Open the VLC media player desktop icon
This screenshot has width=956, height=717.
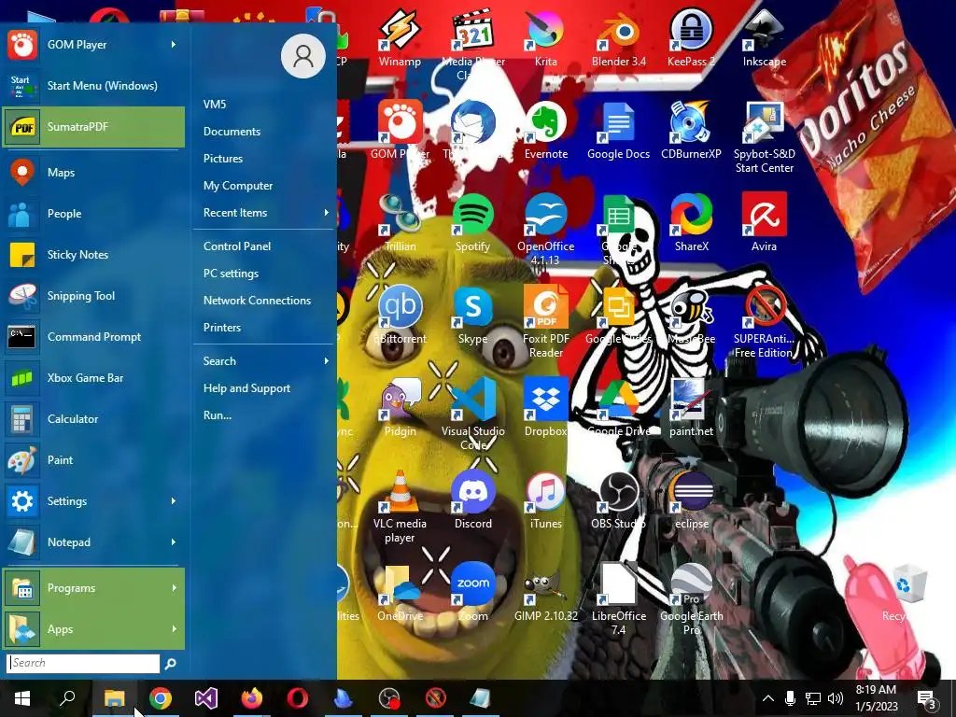[x=400, y=507]
